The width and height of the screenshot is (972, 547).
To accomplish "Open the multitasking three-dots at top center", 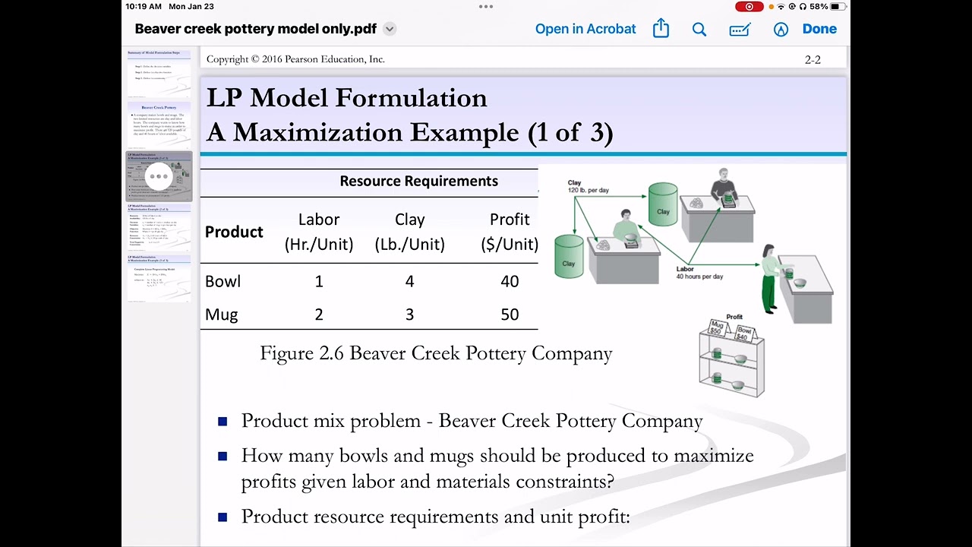I will pos(486,6).
